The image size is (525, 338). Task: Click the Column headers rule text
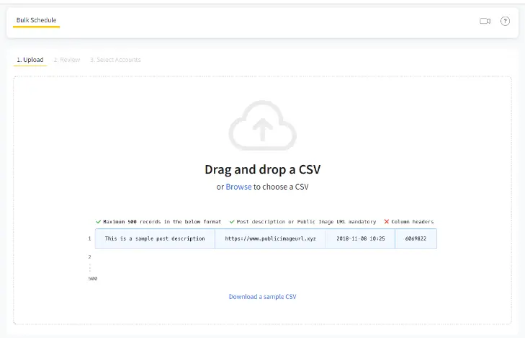(x=413, y=221)
